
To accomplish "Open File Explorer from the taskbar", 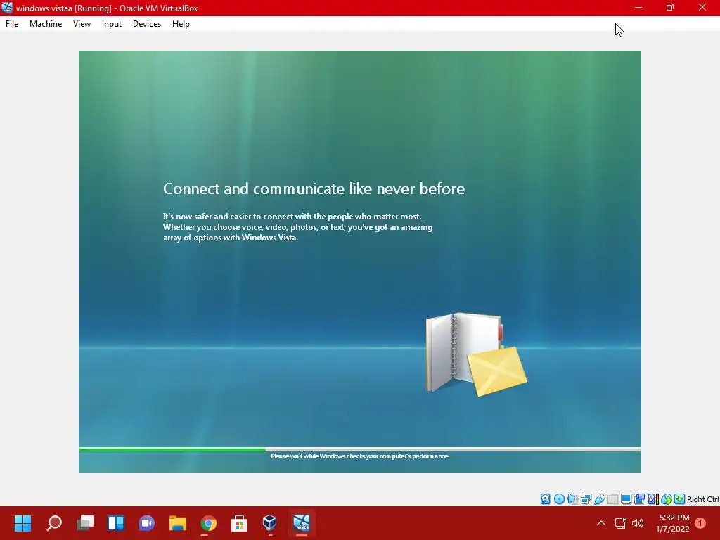I will [x=178, y=523].
